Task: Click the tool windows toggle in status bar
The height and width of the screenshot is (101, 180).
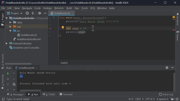Action: pyautogui.click(x=3, y=99)
